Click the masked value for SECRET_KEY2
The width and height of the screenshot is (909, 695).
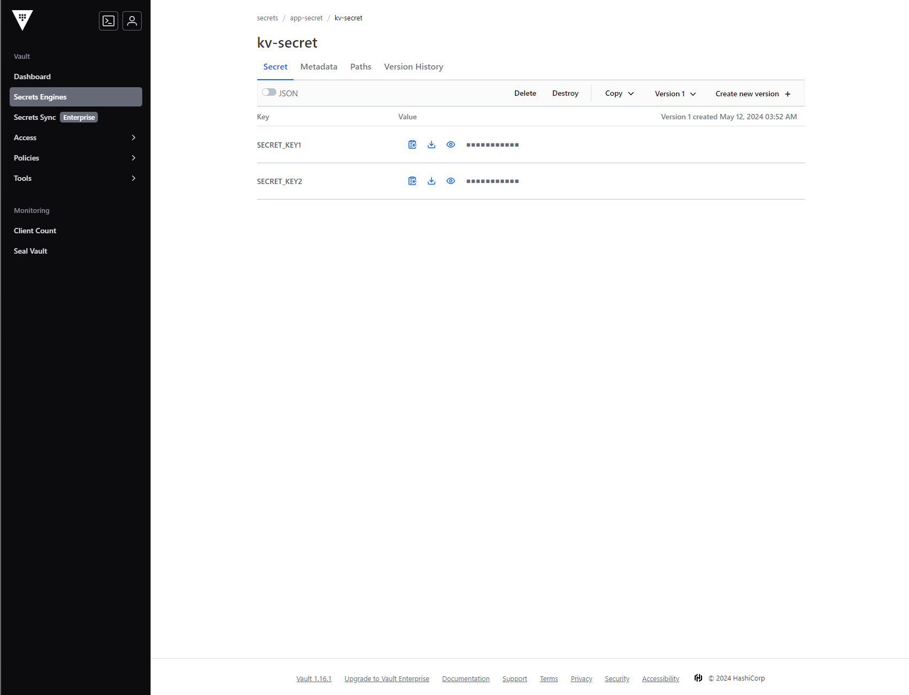(492, 181)
